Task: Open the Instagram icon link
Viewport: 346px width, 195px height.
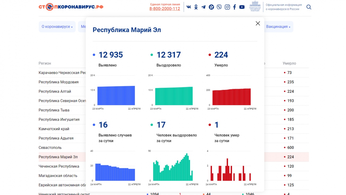Action: point(227,7)
